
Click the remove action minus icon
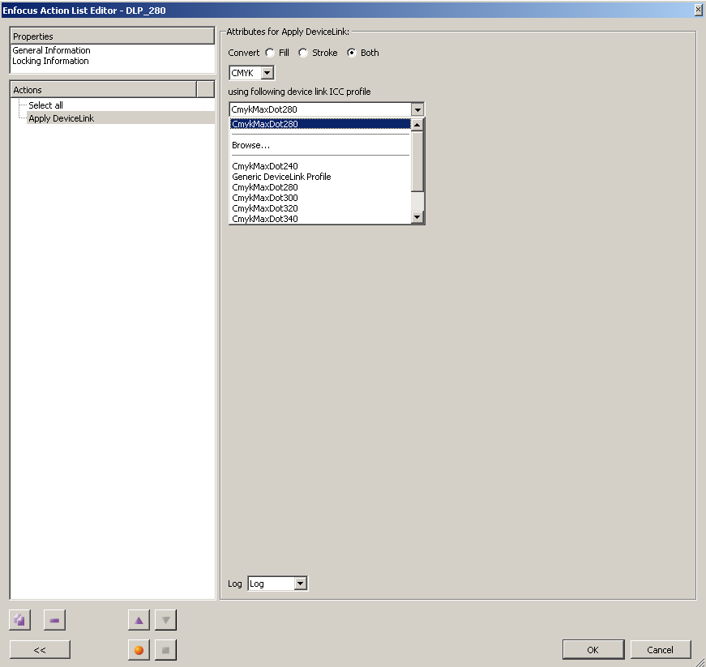click(x=54, y=620)
